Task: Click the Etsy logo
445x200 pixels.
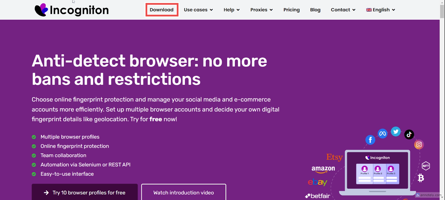Action: (334, 157)
